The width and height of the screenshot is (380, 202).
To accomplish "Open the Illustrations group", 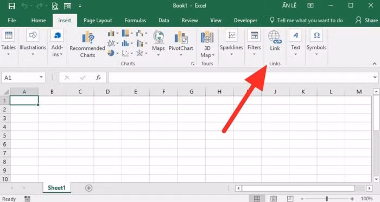I will (33, 43).
